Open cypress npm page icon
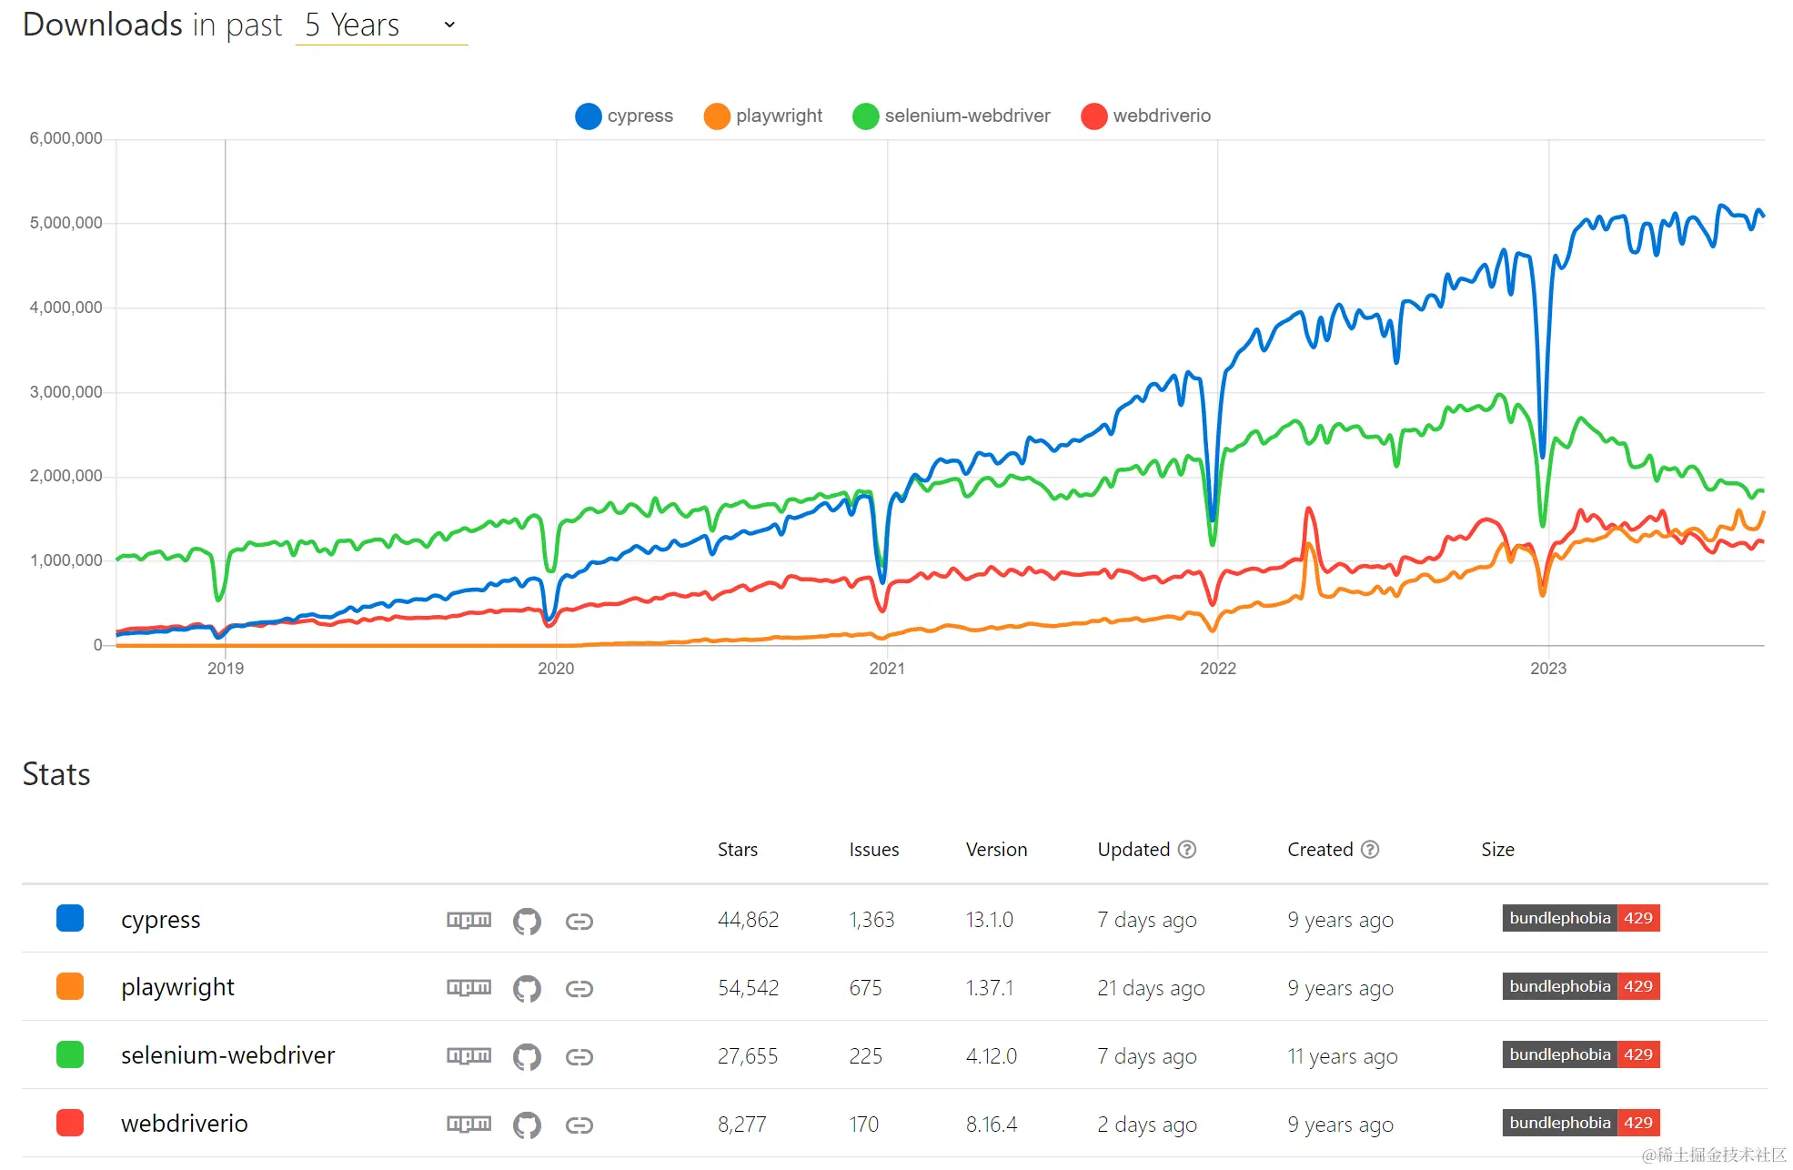Screen dimensions: 1793x1170 pos(468,920)
